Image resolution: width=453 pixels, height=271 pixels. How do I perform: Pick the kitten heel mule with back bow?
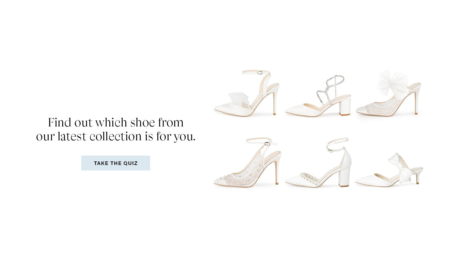coord(389,170)
